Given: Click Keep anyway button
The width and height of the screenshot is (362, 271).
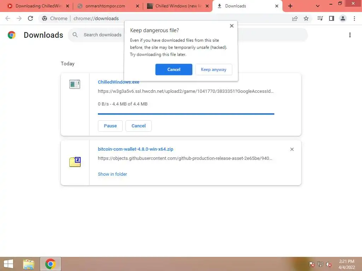Looking at the screenshot, I should [214, 70].
